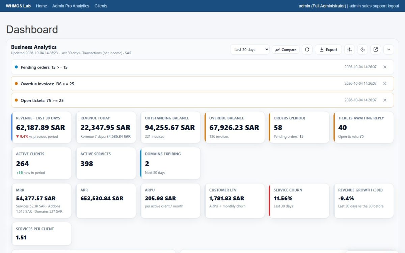
Task: Open the WHMCS Lab brand link
Action: [x=18, y=6]
